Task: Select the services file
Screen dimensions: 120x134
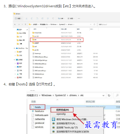Action: pos(37,127)
